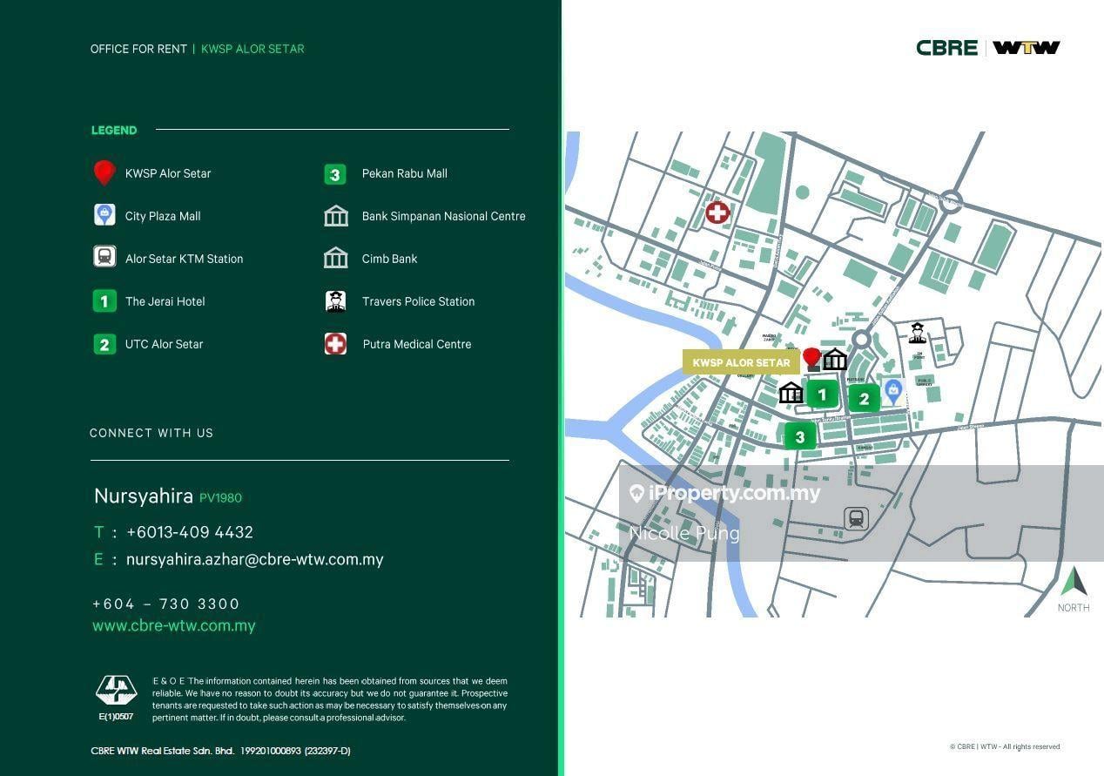Screen dimensions: 1104x776
Task: Click the train station icon on the map
Action: (857, 518)
